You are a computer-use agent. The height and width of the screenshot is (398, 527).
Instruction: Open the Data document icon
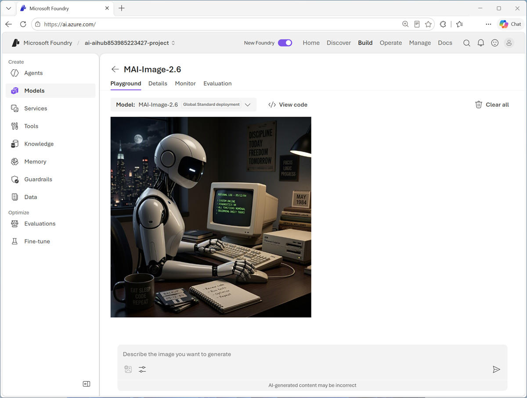14,197
